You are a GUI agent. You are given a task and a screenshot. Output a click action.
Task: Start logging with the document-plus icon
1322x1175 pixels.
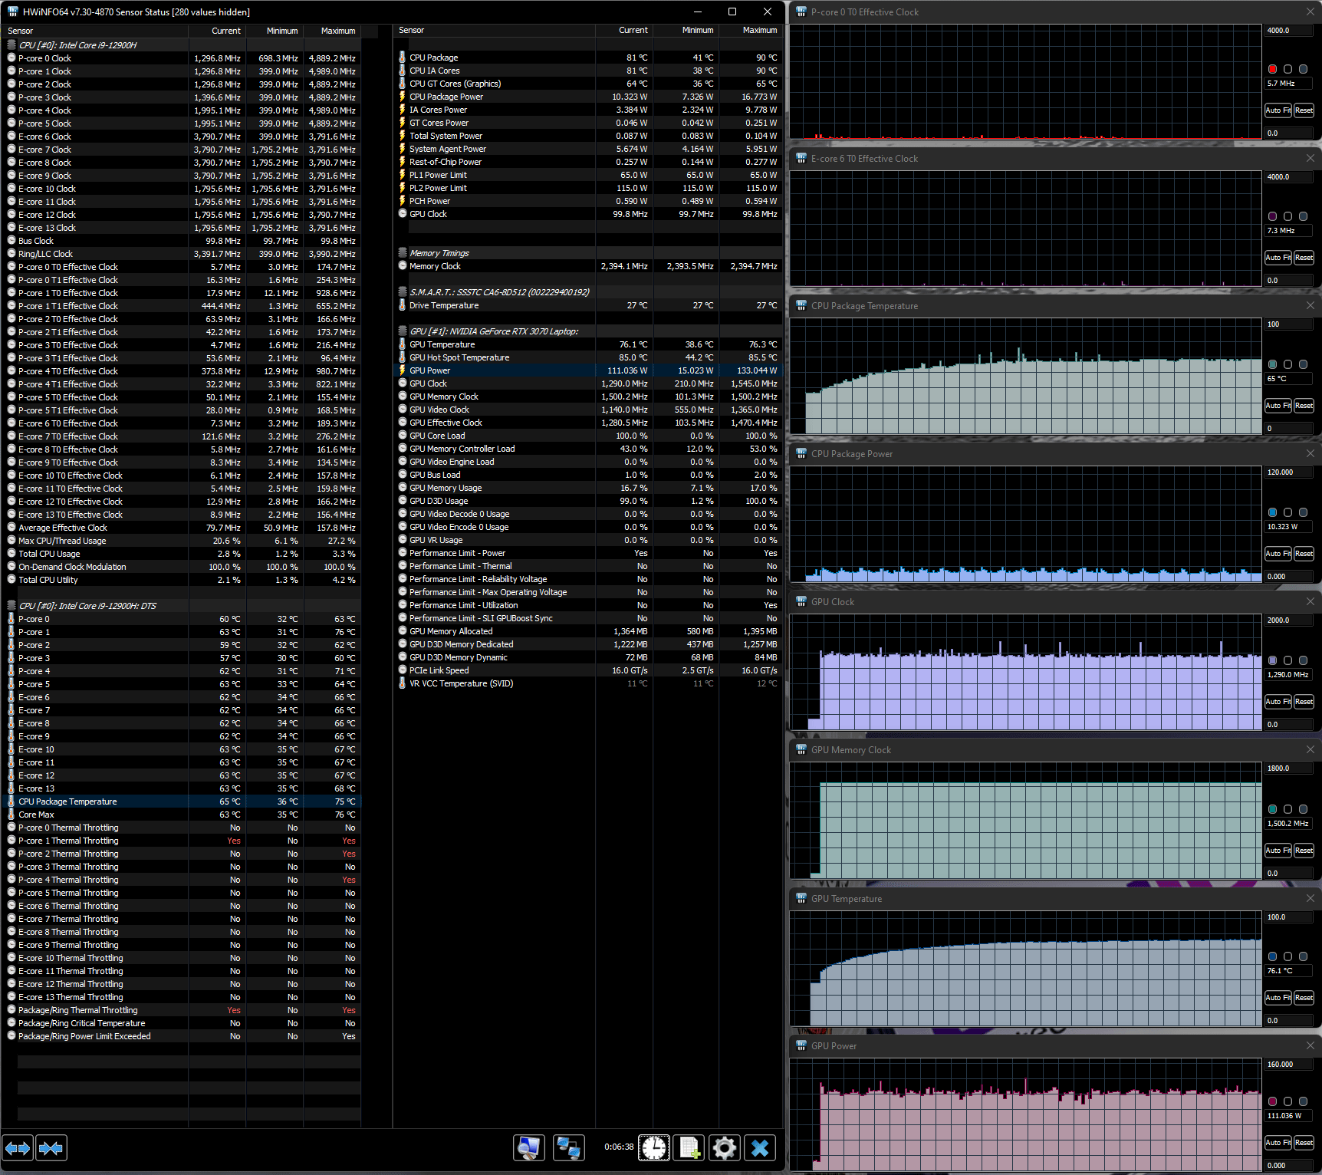689,1147
